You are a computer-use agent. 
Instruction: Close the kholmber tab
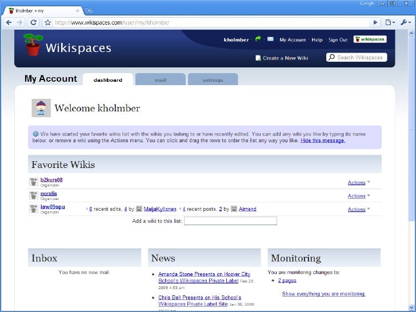78,11
